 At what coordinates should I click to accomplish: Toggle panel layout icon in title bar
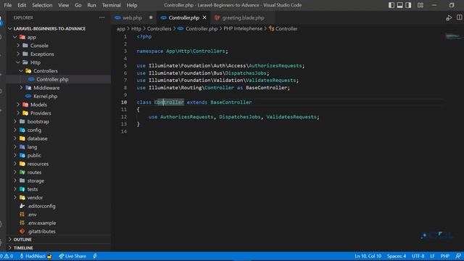[399, 5]
